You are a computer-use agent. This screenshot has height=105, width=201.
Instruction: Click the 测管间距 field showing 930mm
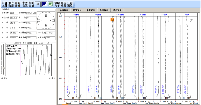point(32,28)
